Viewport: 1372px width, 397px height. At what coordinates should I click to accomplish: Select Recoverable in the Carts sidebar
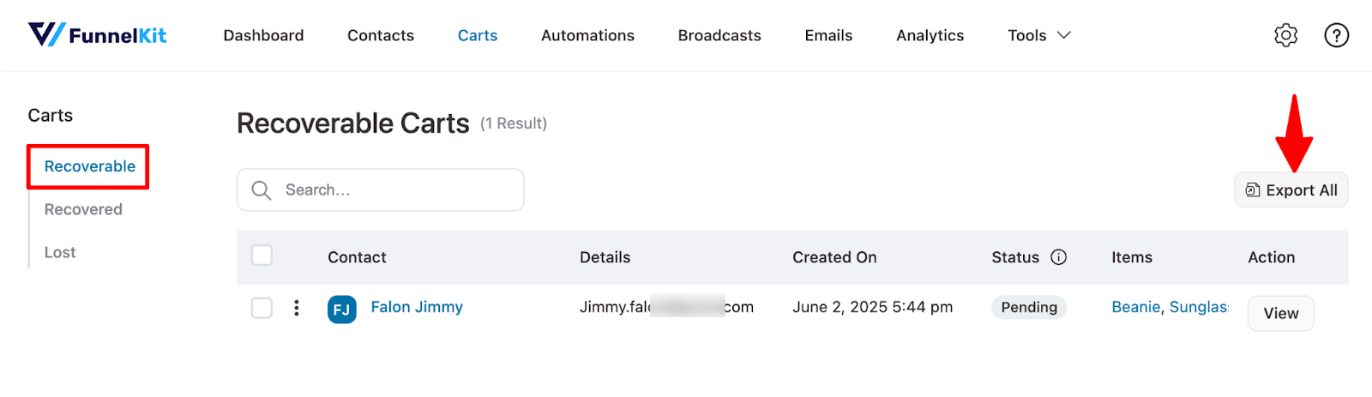(89, 166)
